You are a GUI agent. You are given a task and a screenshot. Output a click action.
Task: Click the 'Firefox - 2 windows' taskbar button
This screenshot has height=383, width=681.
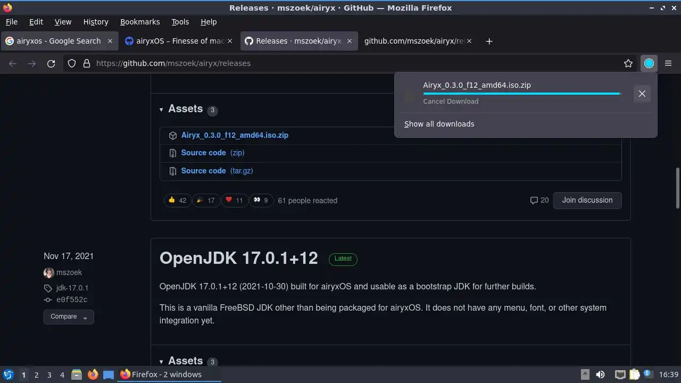click(169, 374)
